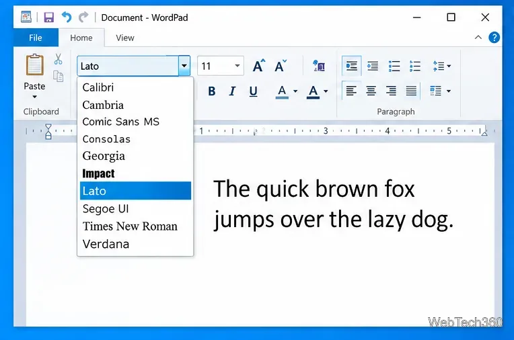Pick Comic Sans MS in the font list

(135, 122)
